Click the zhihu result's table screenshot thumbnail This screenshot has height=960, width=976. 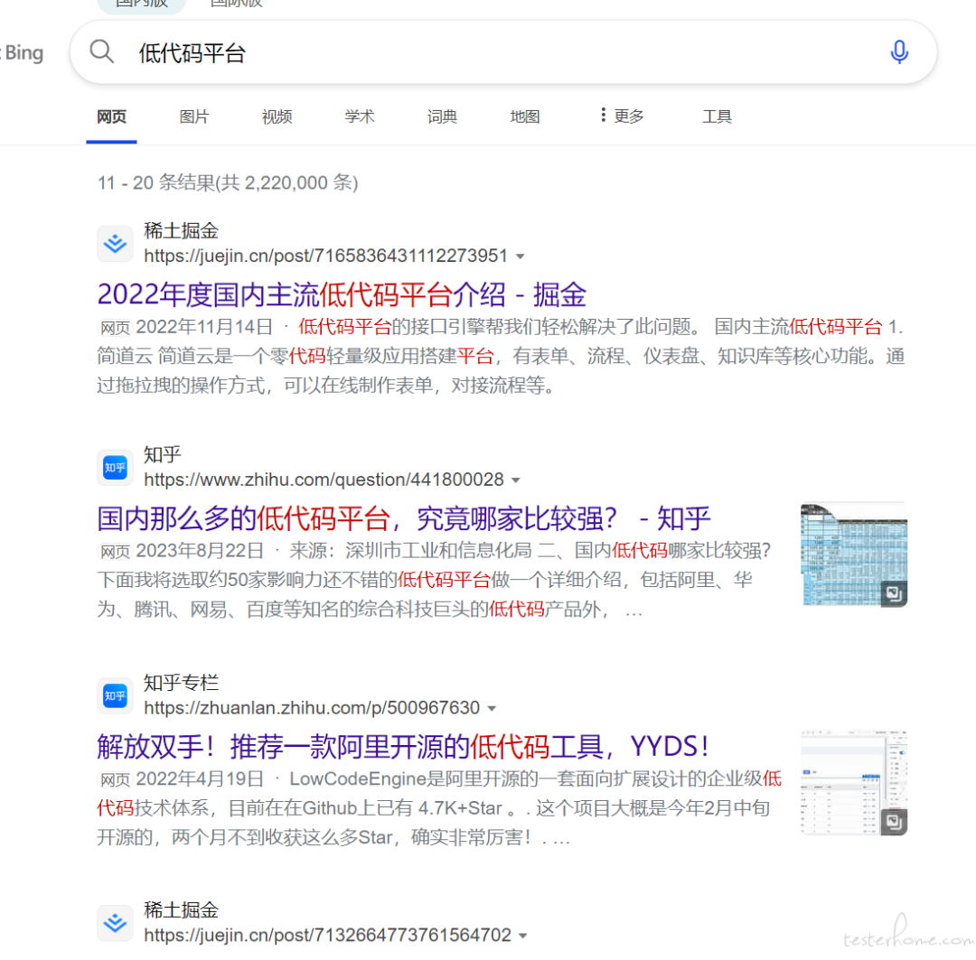tap(853, 551)
